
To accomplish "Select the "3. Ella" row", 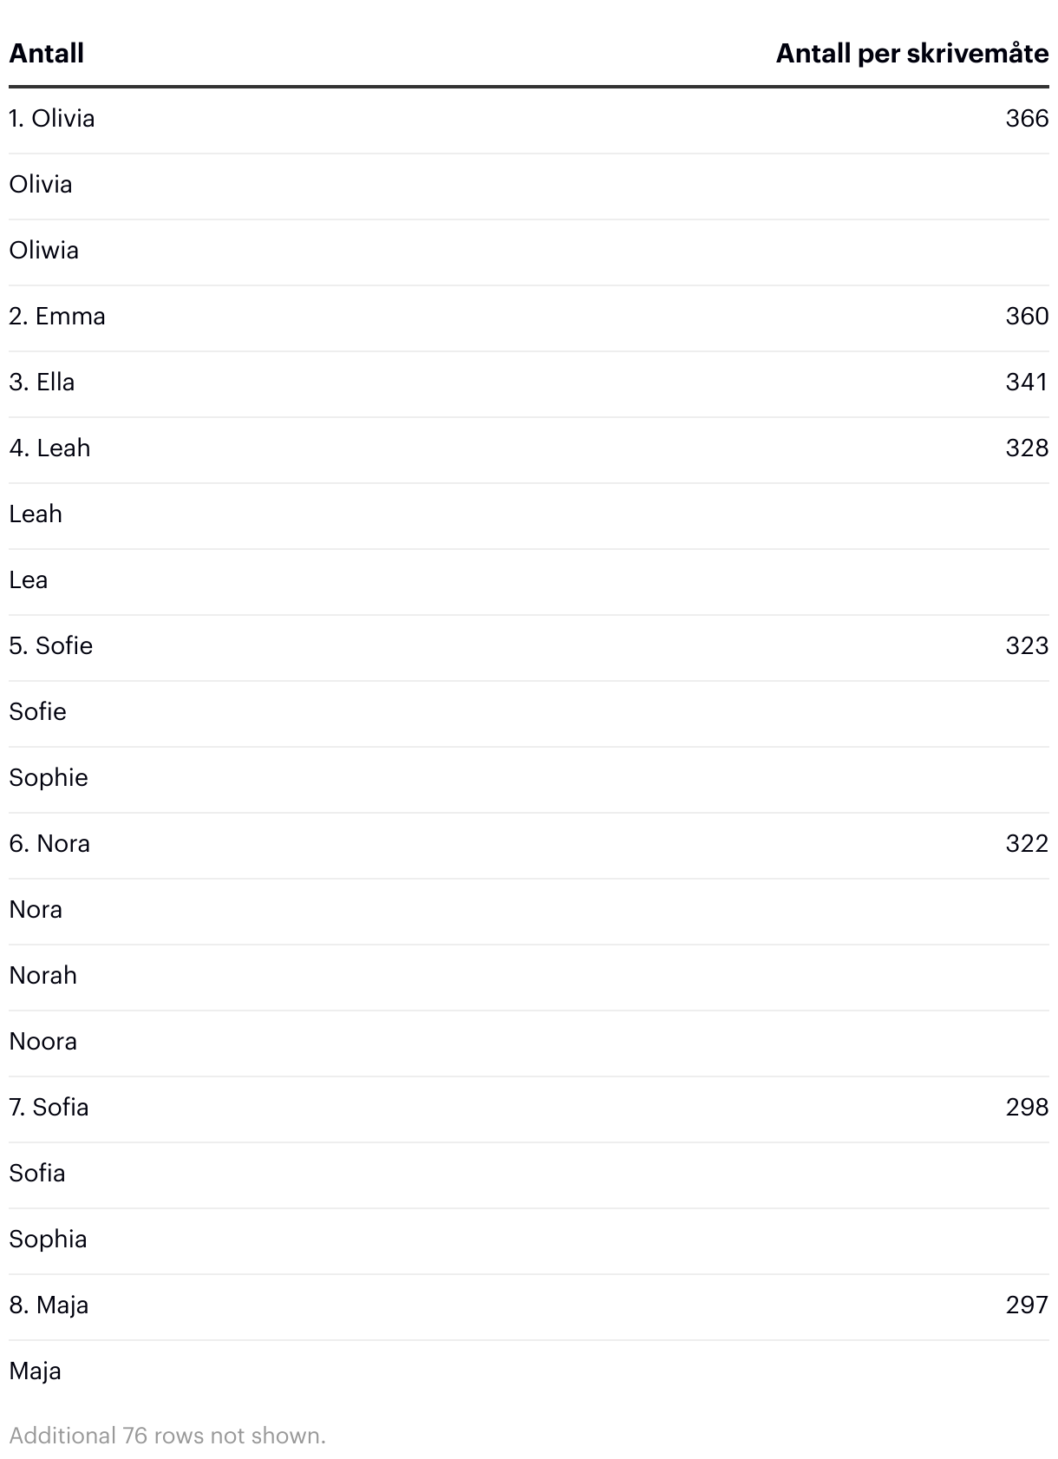I will click(x=42, y=382).
